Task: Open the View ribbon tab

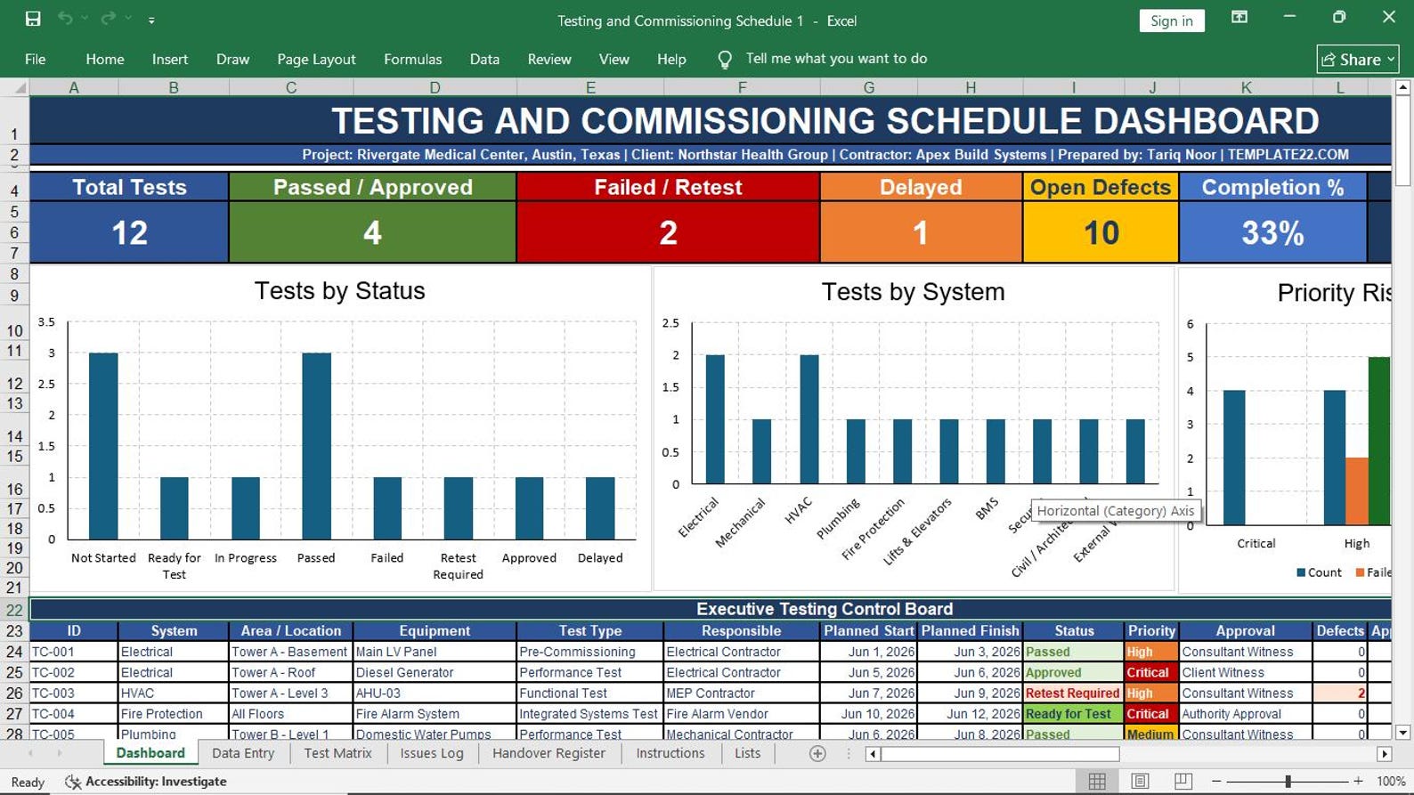Action: coord(614,59)
